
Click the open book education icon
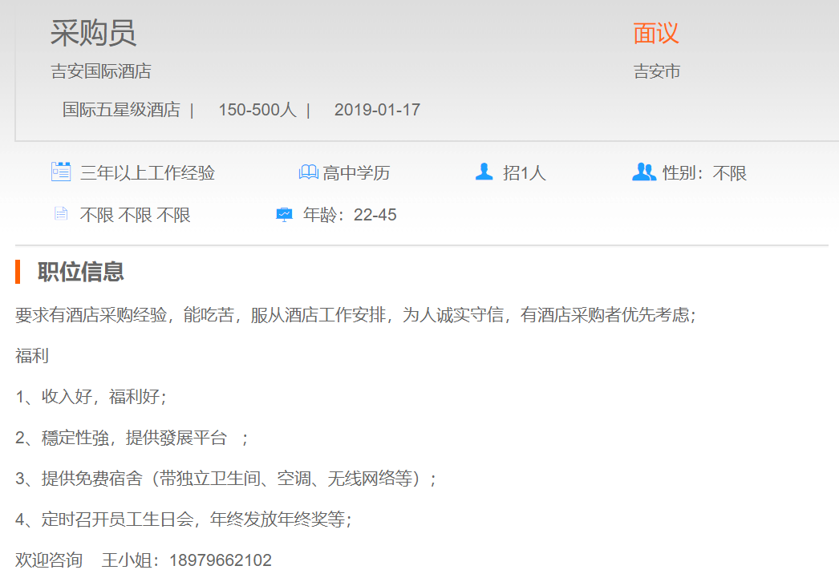tap(308, 172)
